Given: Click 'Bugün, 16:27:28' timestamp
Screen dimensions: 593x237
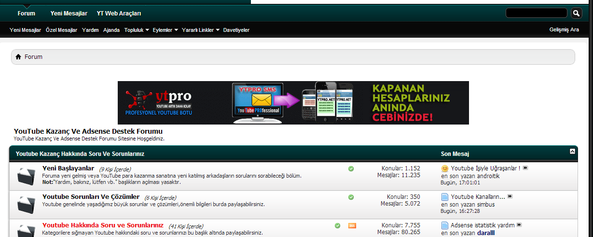Looking at the screenshot, I should click(460, 211).
